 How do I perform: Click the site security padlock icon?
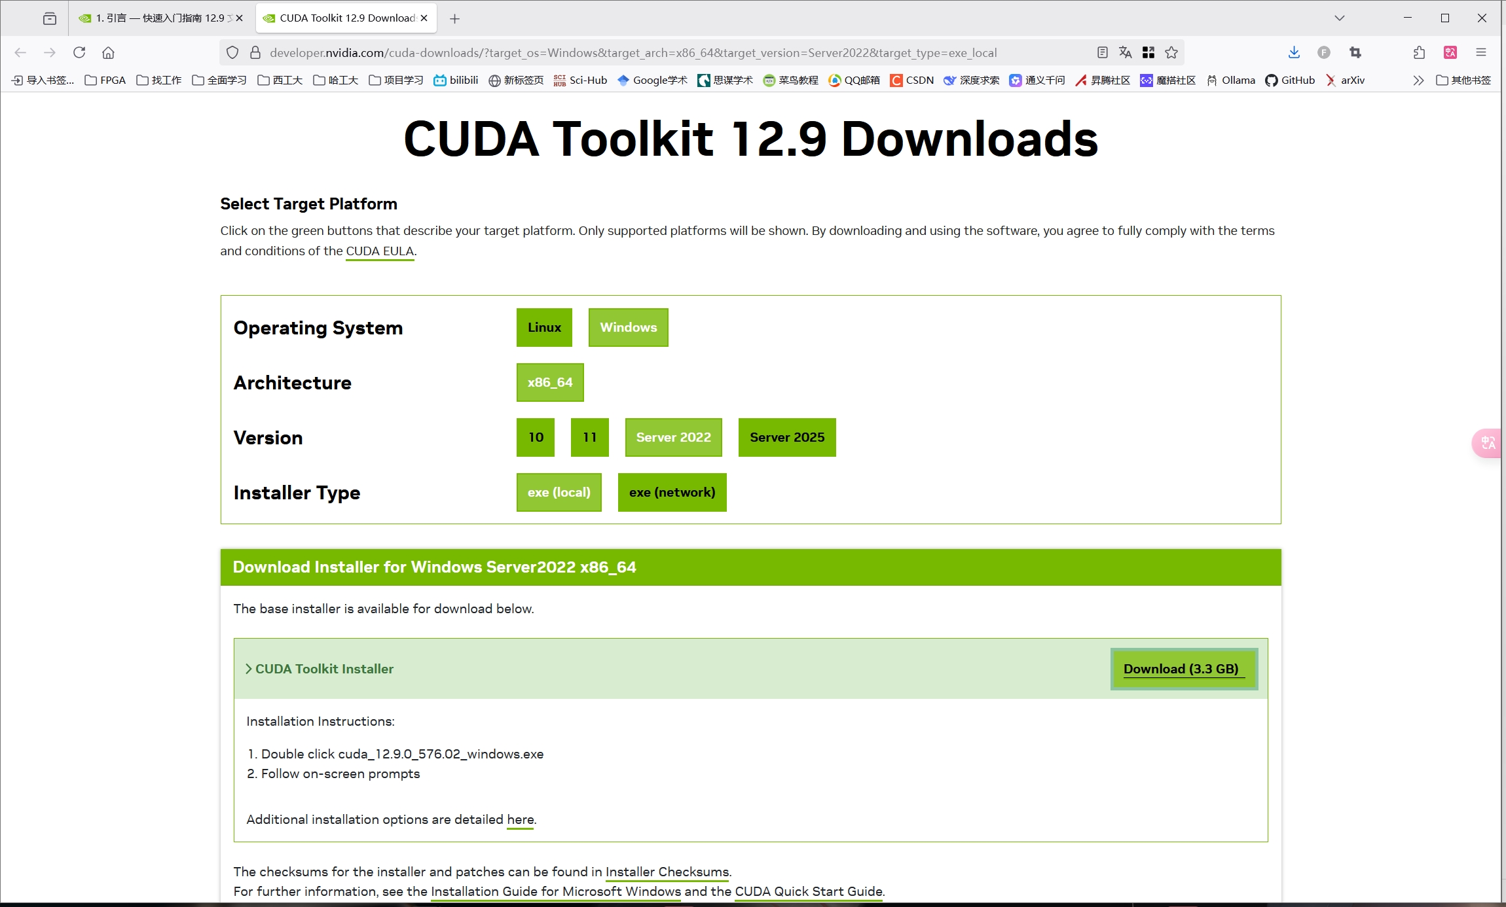pos(255,52)
